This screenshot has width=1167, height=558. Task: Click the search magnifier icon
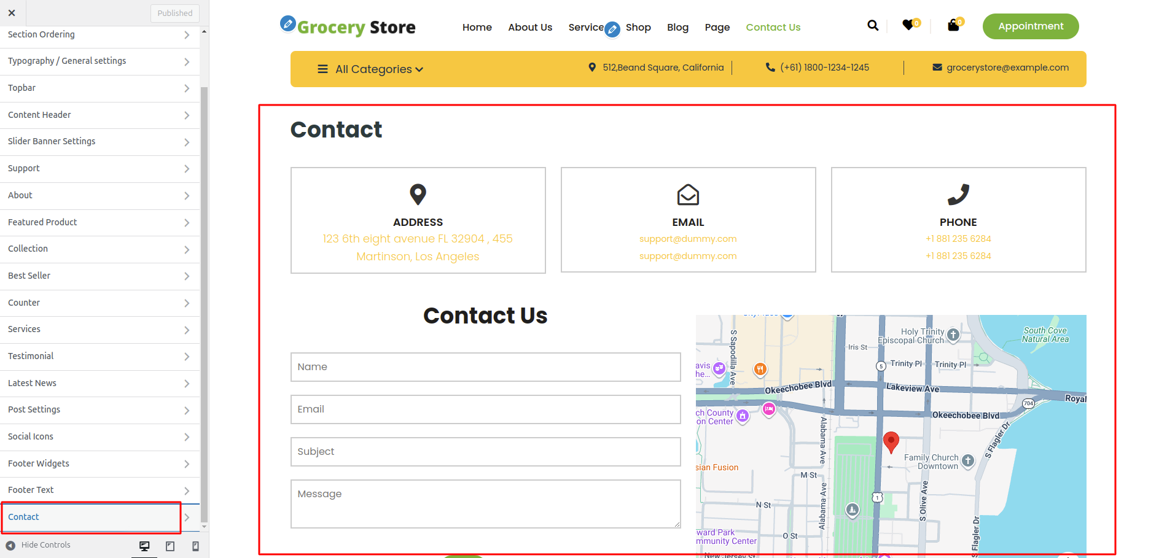(x=873, y=26)
